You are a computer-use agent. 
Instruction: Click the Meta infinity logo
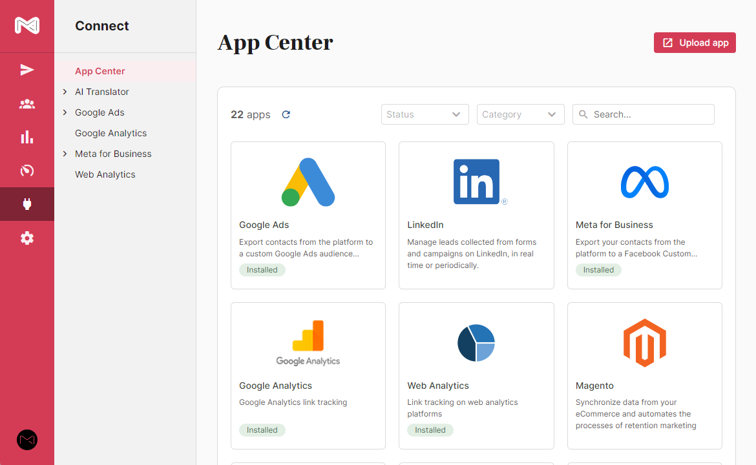pyautogui.click(x=645, y=182)
